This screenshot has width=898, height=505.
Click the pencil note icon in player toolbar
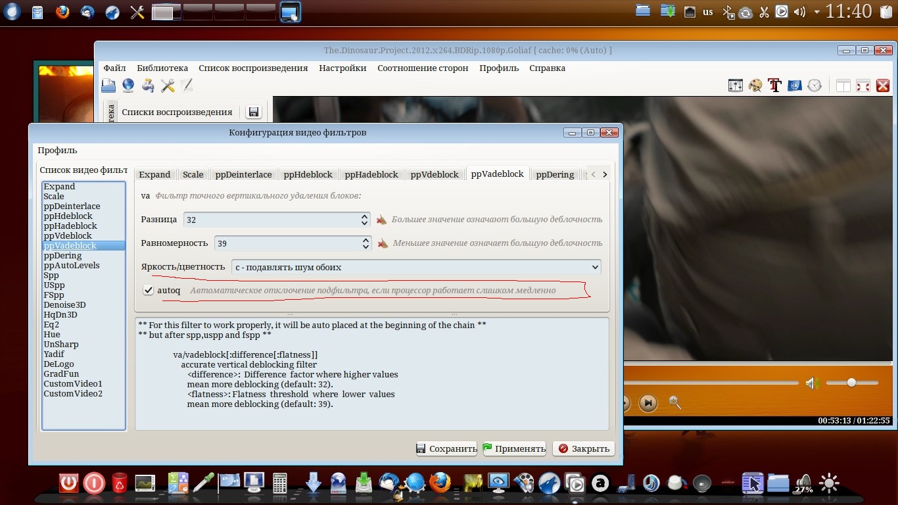click(187, 85)
